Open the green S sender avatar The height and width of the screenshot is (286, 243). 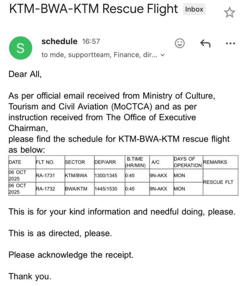point(20,48)
